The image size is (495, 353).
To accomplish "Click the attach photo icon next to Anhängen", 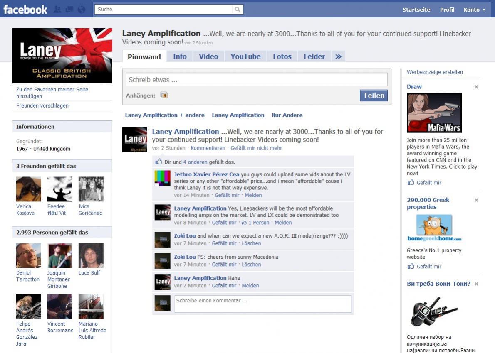I will tap(164, 95).
